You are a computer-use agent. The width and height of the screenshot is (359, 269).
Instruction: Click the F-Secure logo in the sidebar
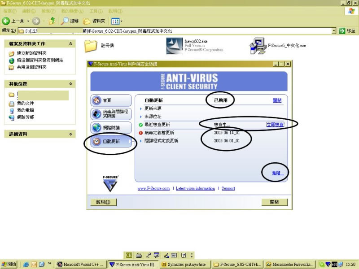coord(110,184)
